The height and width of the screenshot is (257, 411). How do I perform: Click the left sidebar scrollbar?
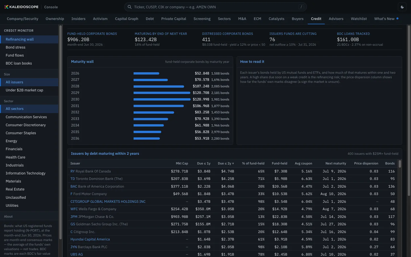tap(60, 132)
